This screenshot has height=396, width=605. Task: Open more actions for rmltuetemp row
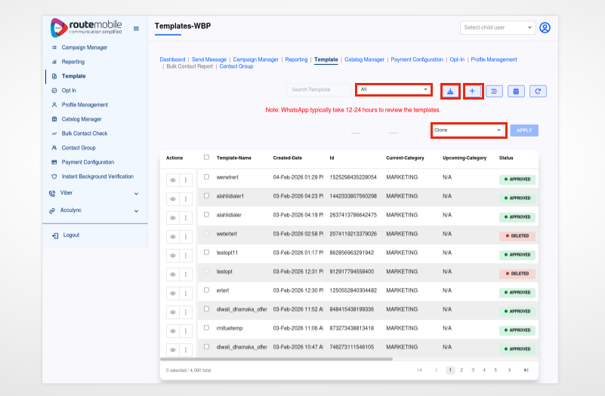pyautogui.click(x=186, y=331)
